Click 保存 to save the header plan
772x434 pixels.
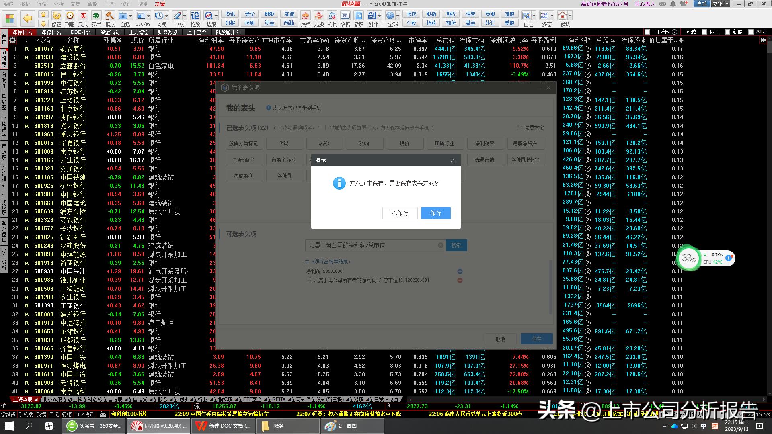pyautogui.click(x=435, y=213)
